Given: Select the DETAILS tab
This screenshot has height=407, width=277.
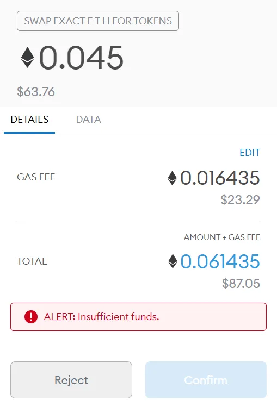Looking at the screenshot, I should [29, 120].
